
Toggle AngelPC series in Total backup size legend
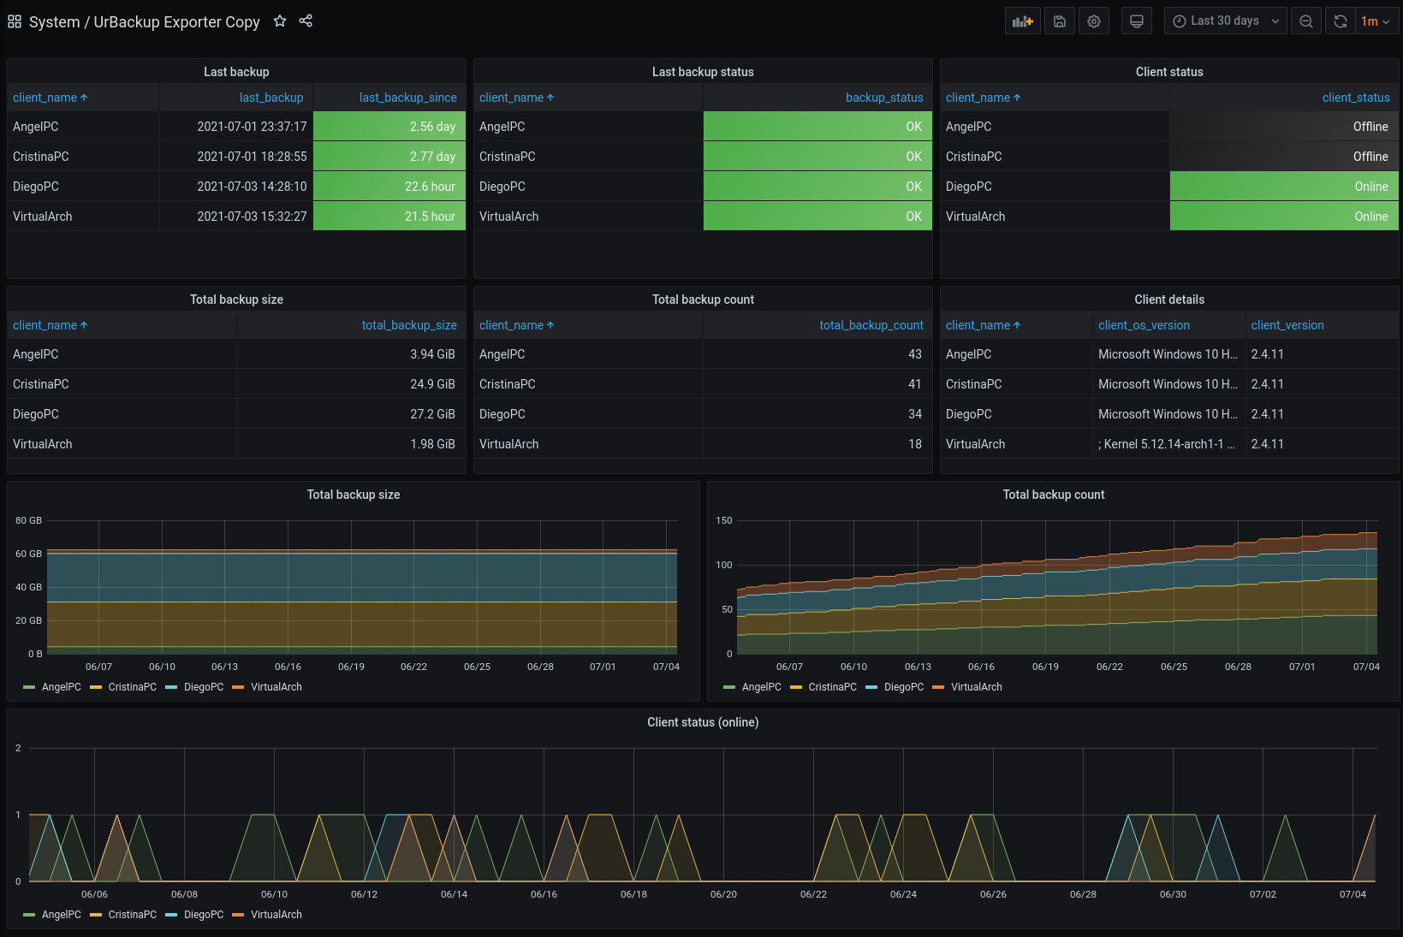[x=61, y=687]
